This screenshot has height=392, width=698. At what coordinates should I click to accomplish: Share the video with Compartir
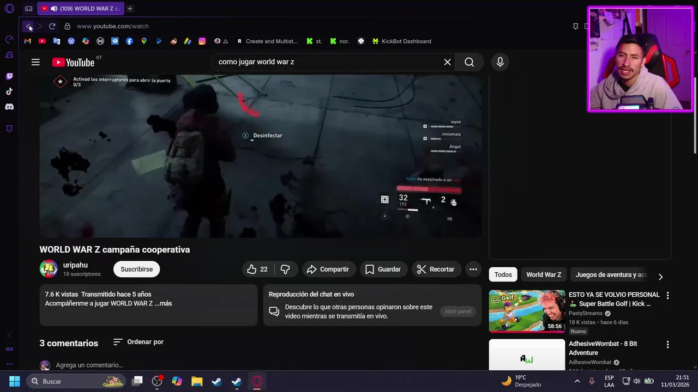click(x=328, y=269)
